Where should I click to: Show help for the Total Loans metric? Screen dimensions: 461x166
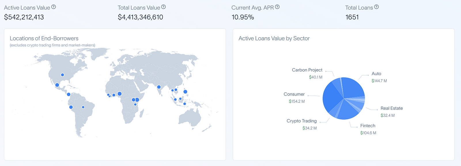point(376,7)
